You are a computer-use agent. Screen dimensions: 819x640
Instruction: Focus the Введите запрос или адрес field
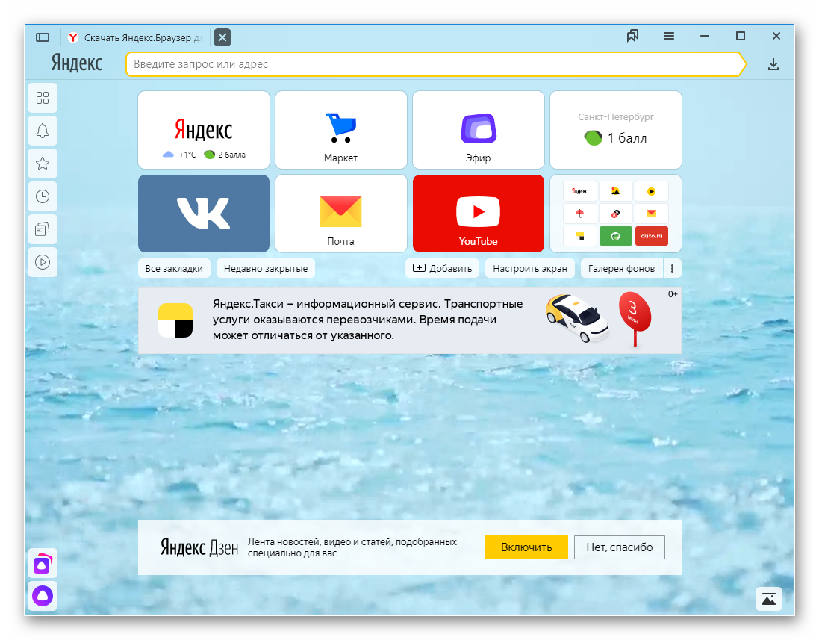[435, 64]
